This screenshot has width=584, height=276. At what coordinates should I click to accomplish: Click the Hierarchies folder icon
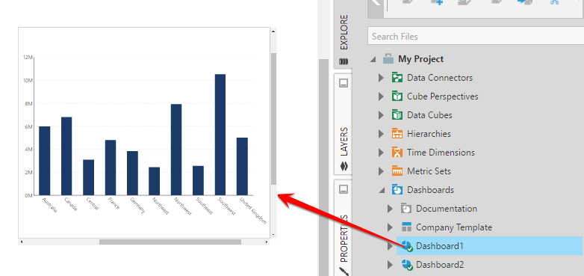pos(397,134)
